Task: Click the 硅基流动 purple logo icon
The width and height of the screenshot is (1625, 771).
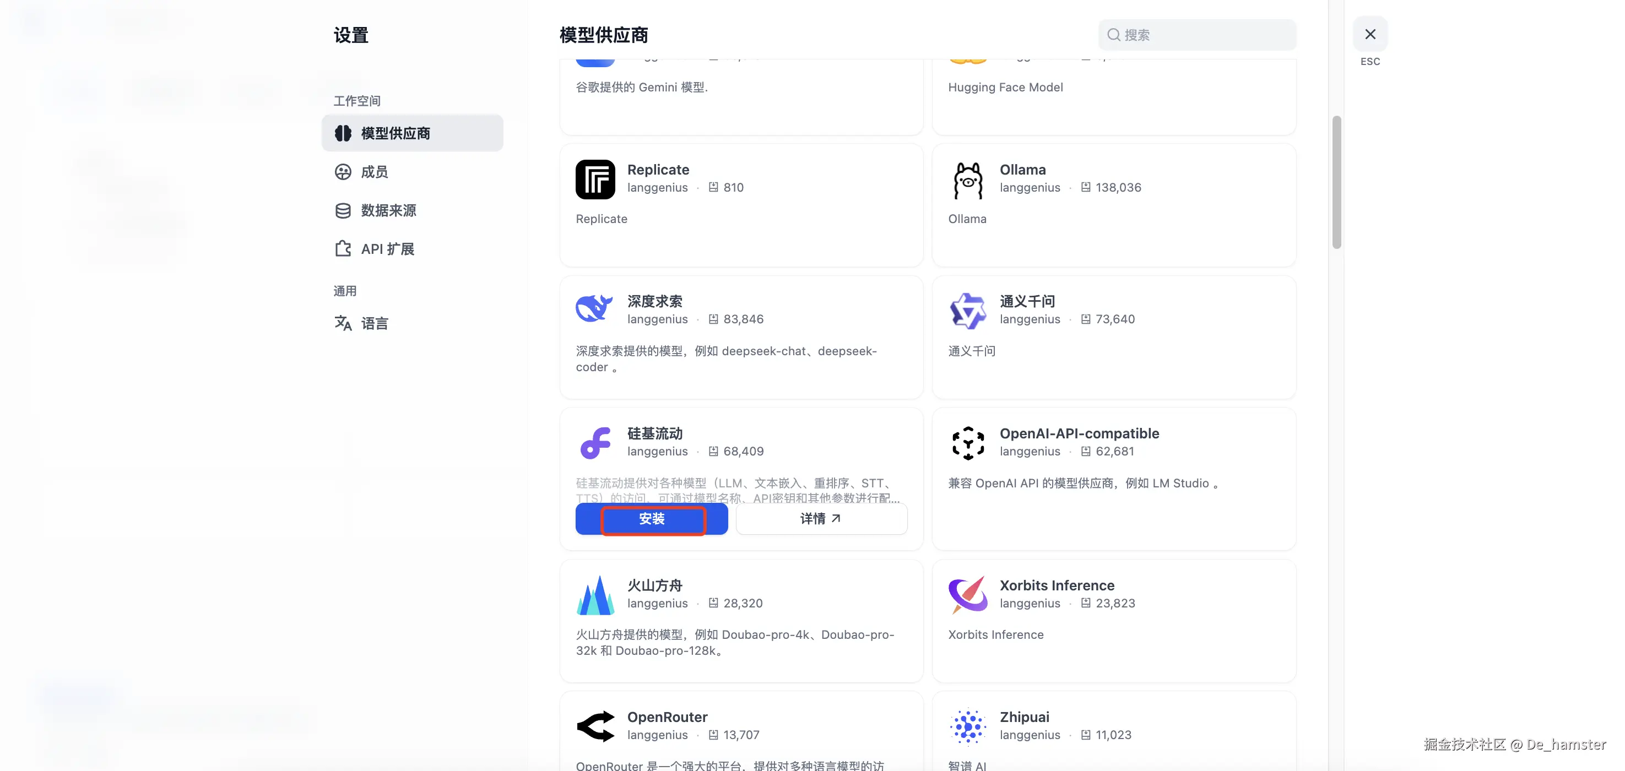Action: pos(595,443)
